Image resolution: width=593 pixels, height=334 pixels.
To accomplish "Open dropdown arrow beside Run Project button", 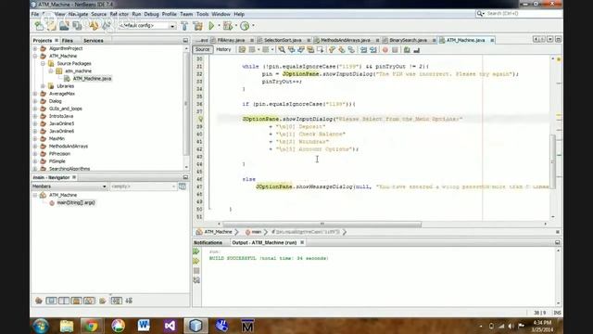I will point(219,26).
